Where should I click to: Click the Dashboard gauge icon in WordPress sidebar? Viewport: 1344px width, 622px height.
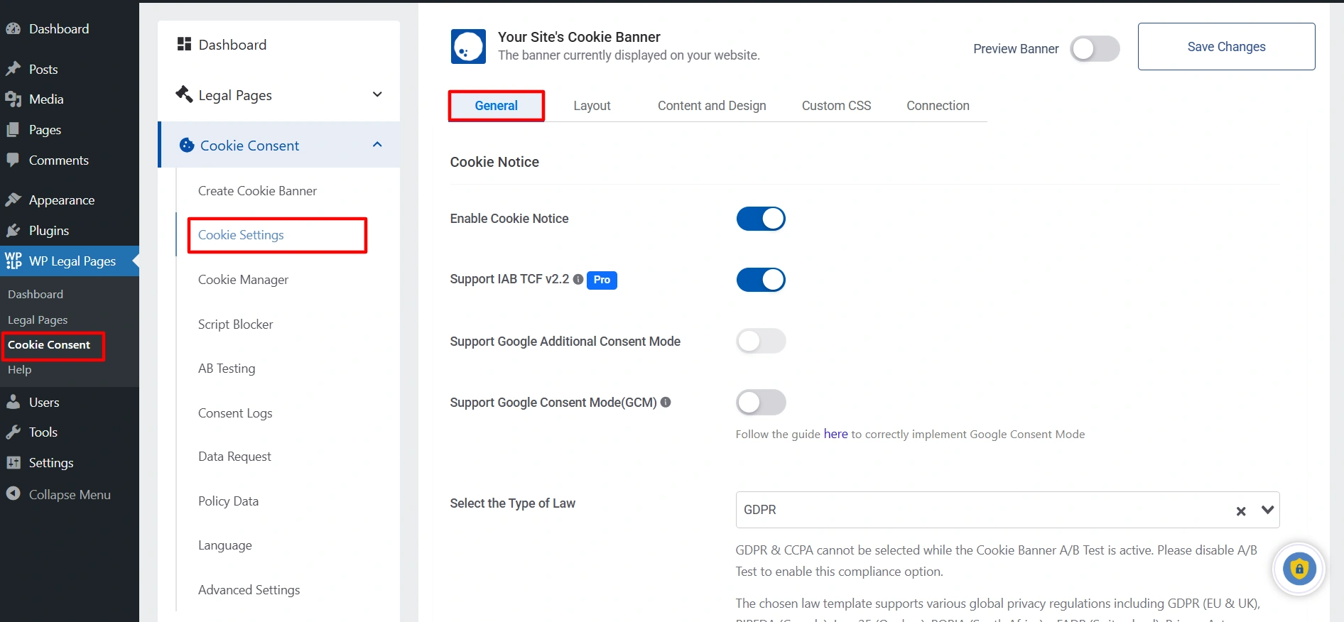[x=13, y=29]
